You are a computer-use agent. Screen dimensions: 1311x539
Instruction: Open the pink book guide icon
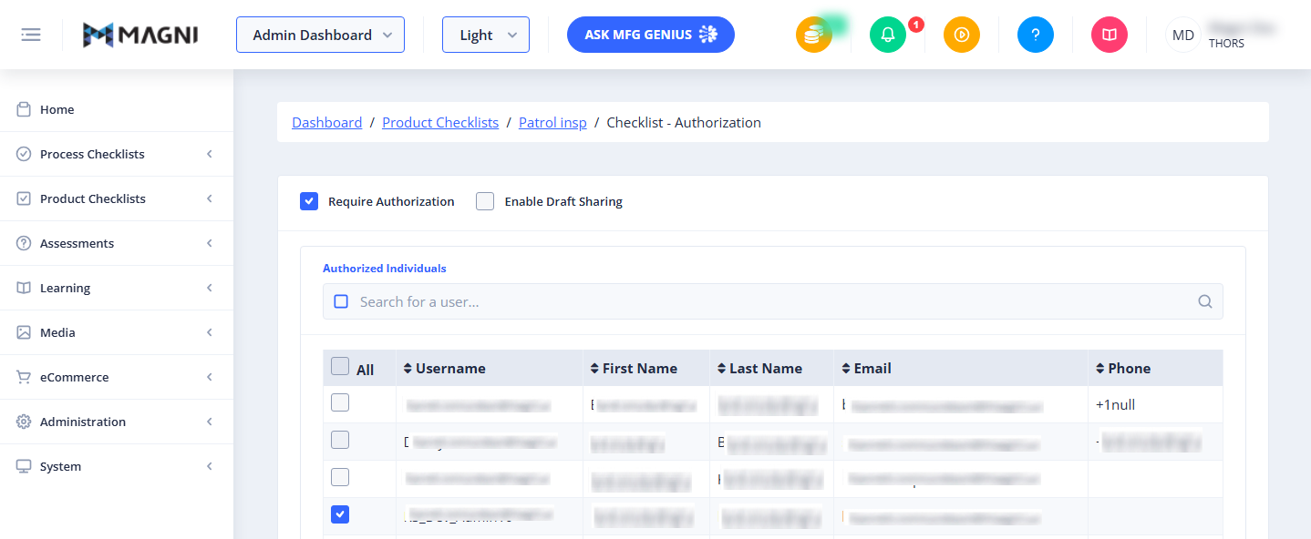[x=1110, y=36]
